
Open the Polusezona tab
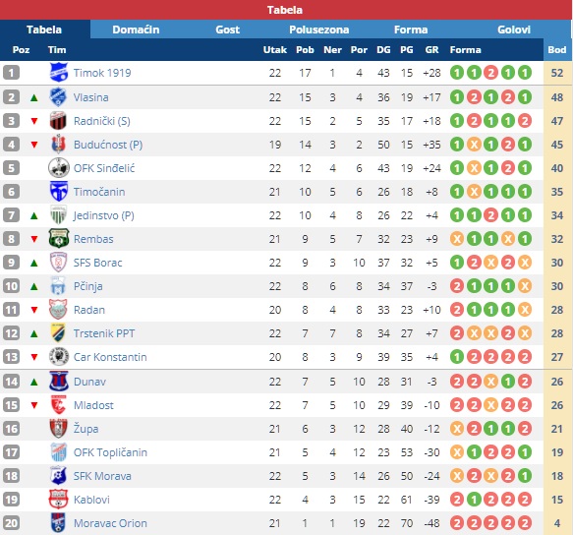coord(319,30)
